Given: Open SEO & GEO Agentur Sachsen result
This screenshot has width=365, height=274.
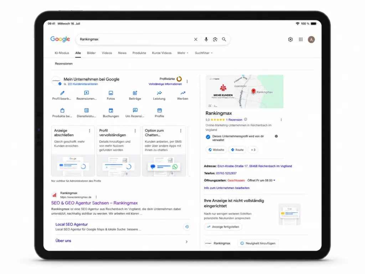Looking at the screenshot, I should coord(94,203).
